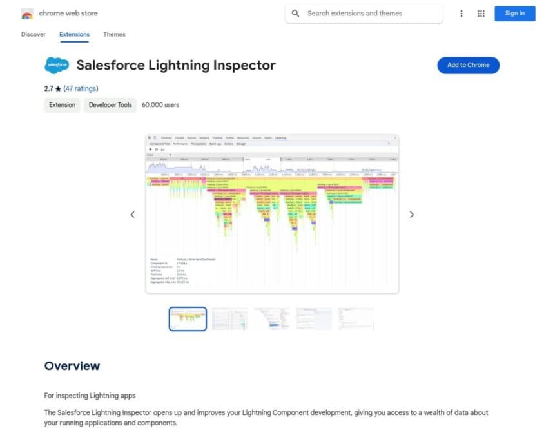The height and width of the screenshot is (435, 544).
Task: Click the Salesforce Lightning Inspector heading
Action: 176,65
